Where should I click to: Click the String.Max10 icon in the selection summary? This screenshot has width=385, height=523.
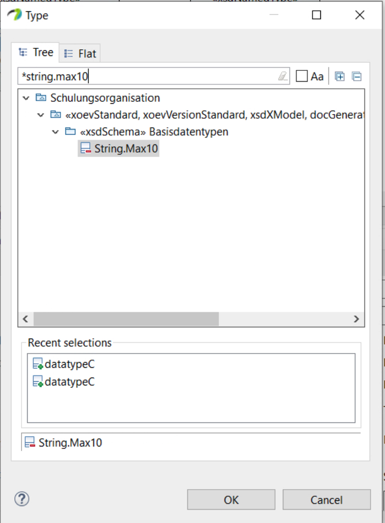[30, 442]
